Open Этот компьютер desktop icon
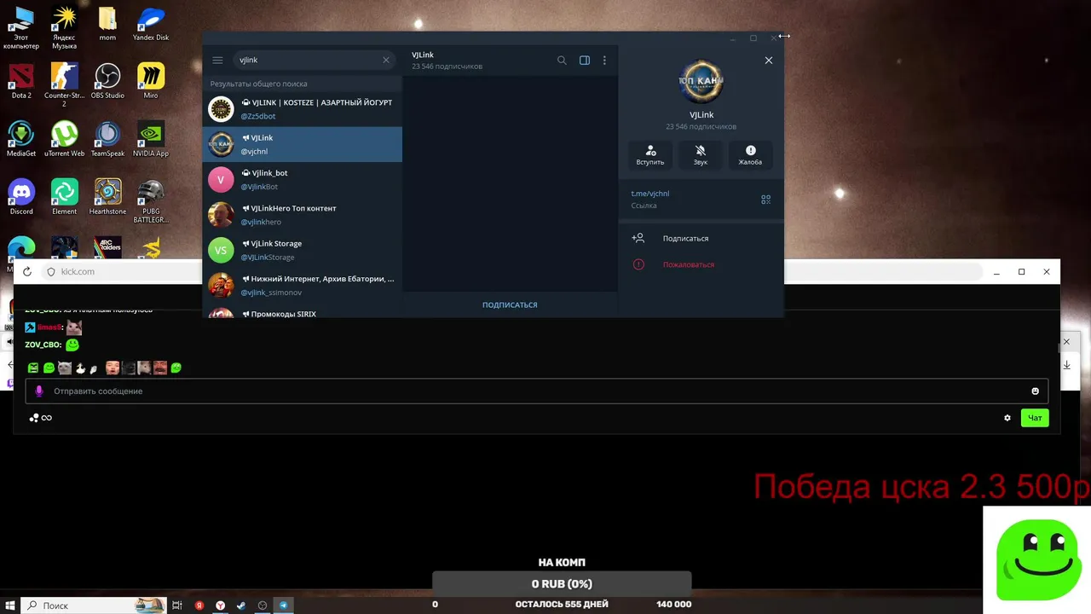Screen dimensions: 1091x614 point(20,28)
